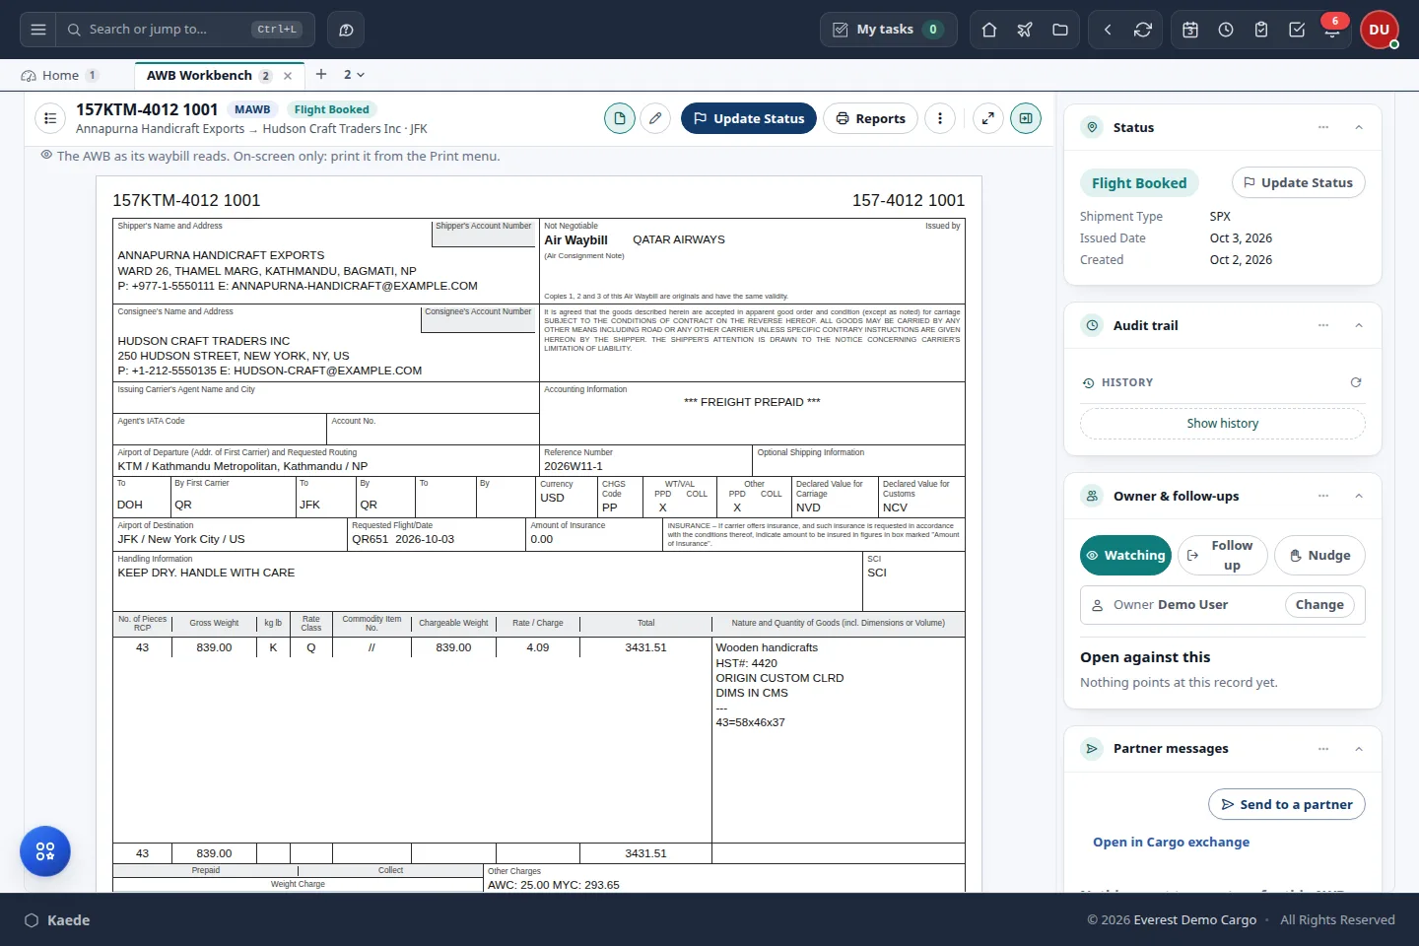Close the AWB Workbench tab

pyautogui.click(x=288, y=76)
